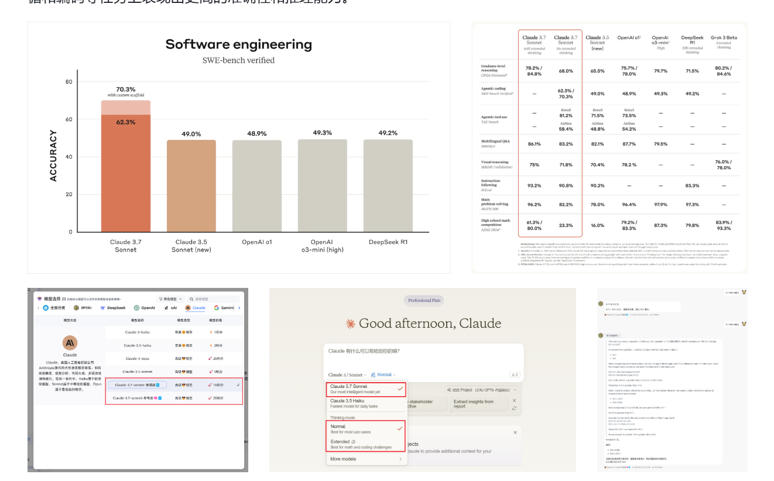Choose Claude 3.7 Sonnet in model menu
Viewport: 774px width, 481px height.
(x=366, y=390)
